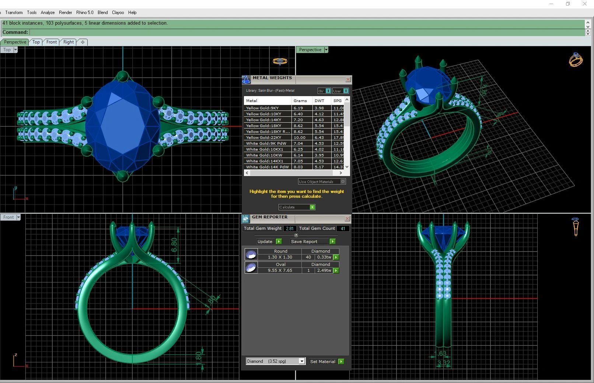
Task: Toggle the GV switch in Metal Weights
Action: [328, 91]
